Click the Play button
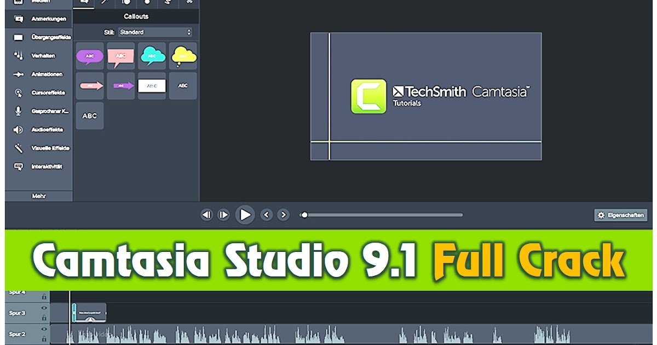Screen dimensions: 657x345 pyautogui.click(x=245, y=215)
